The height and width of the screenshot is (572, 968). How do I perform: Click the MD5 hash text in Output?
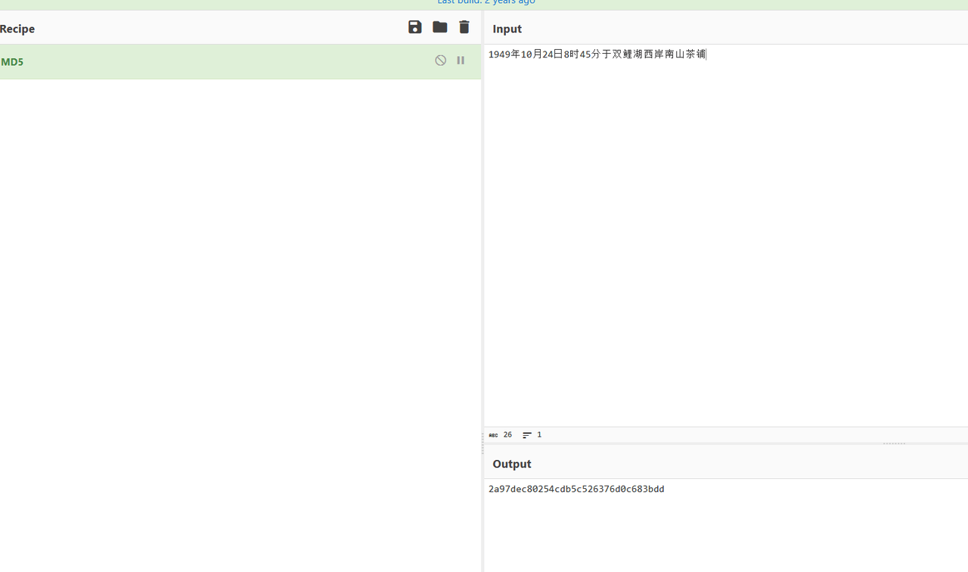click(576, 490)
